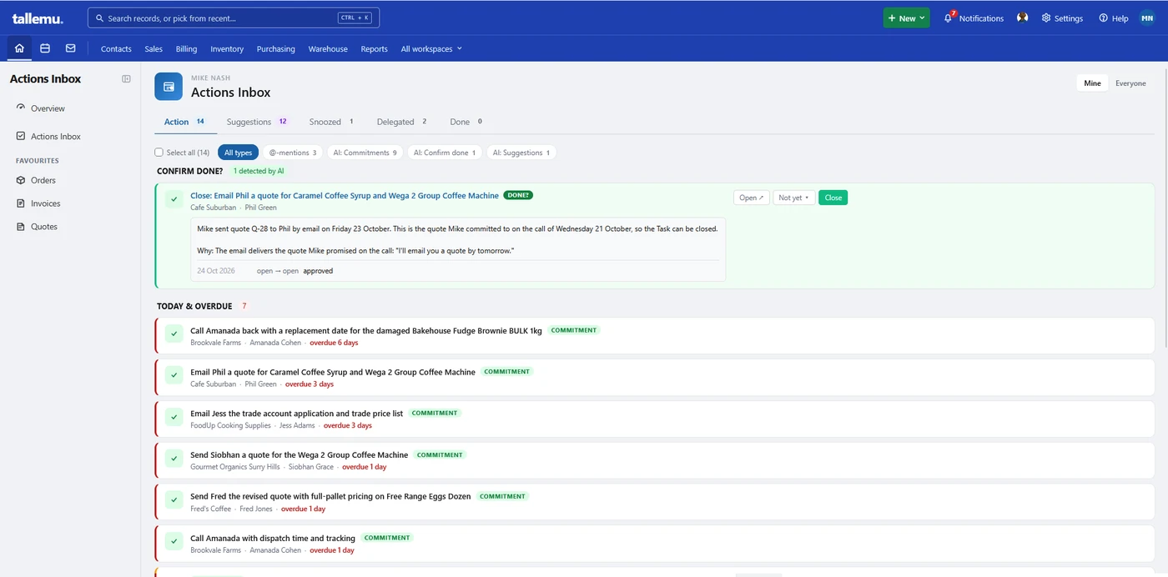Image resolution: width=1168 pixels, height=577 pixels.
Task: Open the Not yet dropdown
Action: pos(793,198)
